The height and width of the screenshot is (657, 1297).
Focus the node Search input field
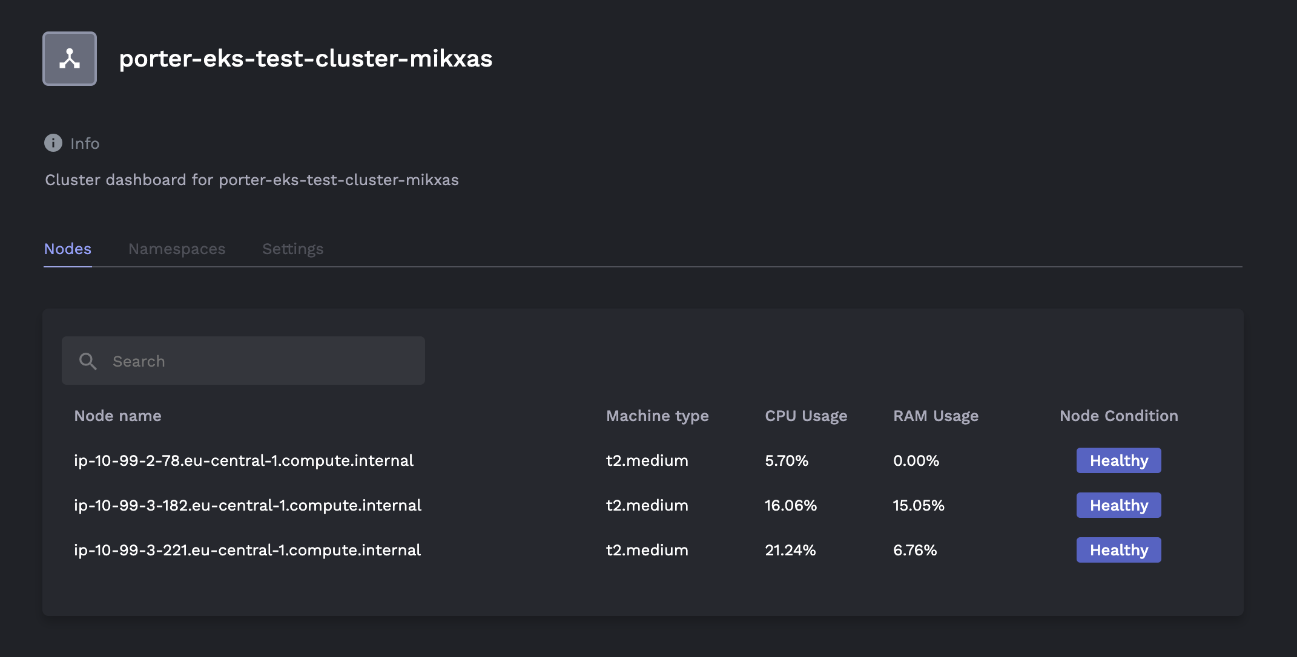pos(260,361)
